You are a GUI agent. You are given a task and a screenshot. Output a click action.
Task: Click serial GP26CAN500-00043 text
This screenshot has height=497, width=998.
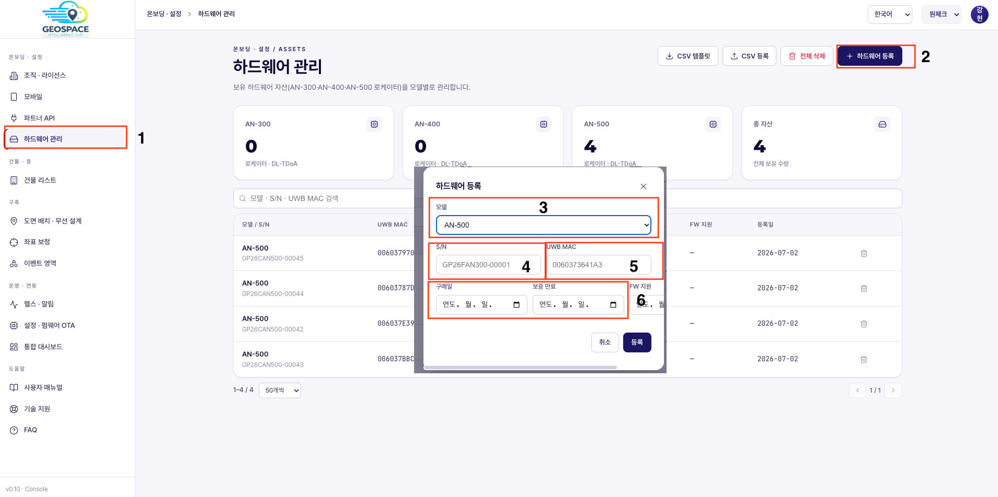tap(273, 365)
